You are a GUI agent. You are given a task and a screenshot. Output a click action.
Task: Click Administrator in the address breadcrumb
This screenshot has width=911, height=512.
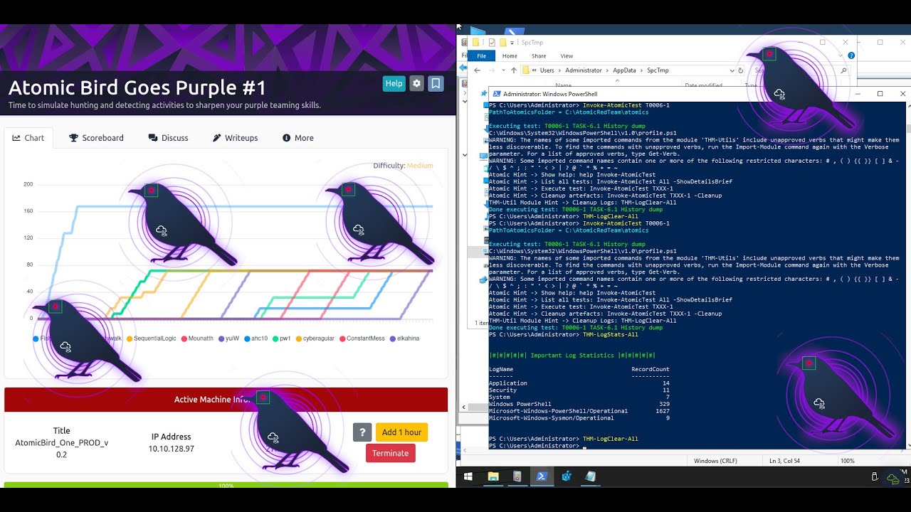(x=583, y=70)
